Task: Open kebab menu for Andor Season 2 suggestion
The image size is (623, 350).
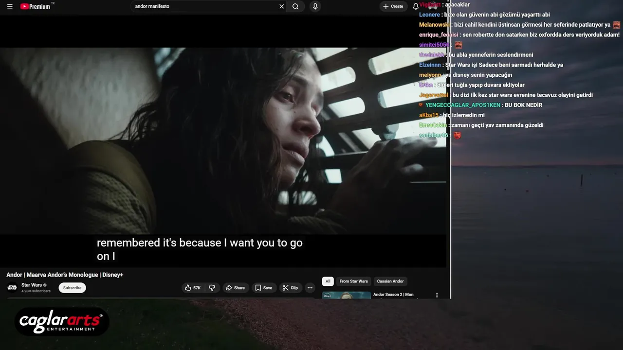Action: (x=437, y=295)
